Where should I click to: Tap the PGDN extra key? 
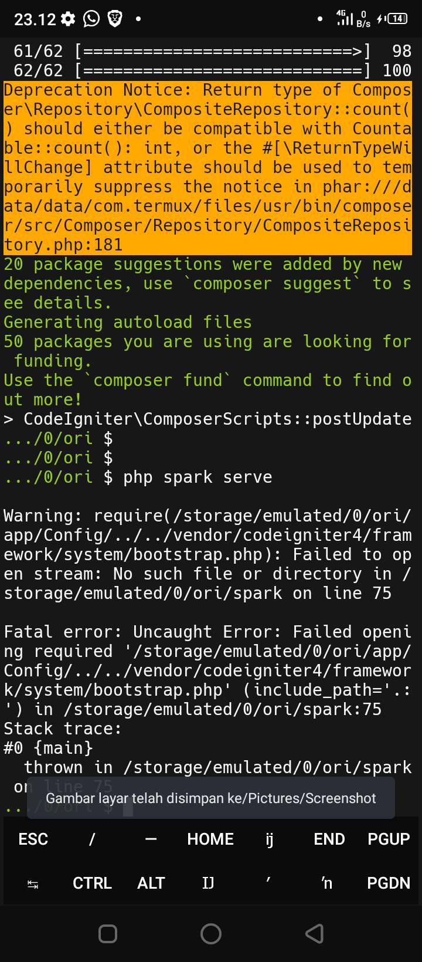coord(389,883)
